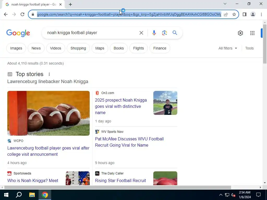Click the Sportskeeda players thumbnail
Screen dimensions: 267x200
(x=78, y=178)
